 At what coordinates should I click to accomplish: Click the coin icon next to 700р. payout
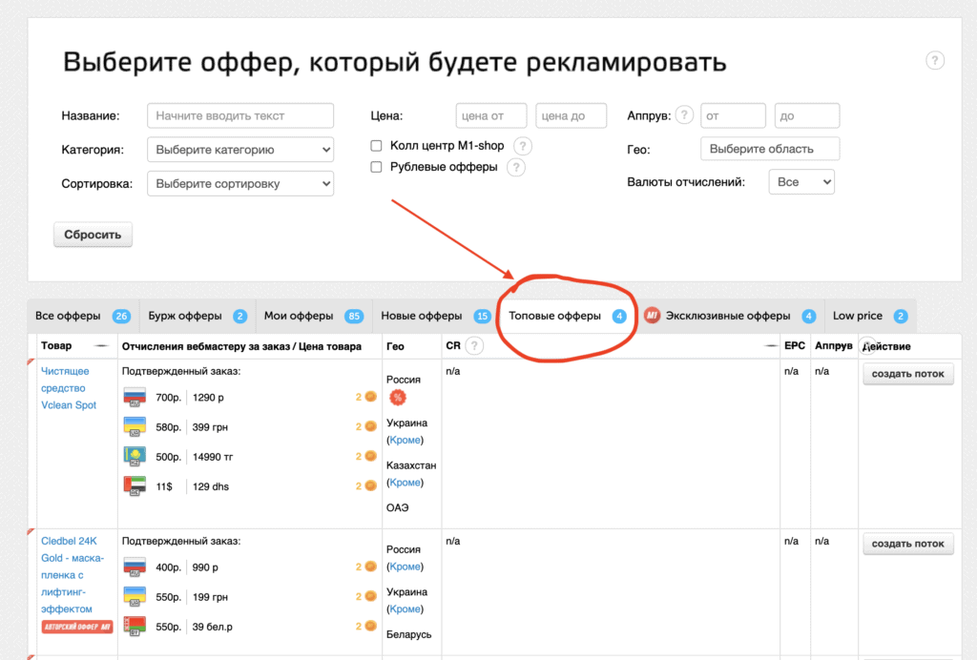pos(366,396)
